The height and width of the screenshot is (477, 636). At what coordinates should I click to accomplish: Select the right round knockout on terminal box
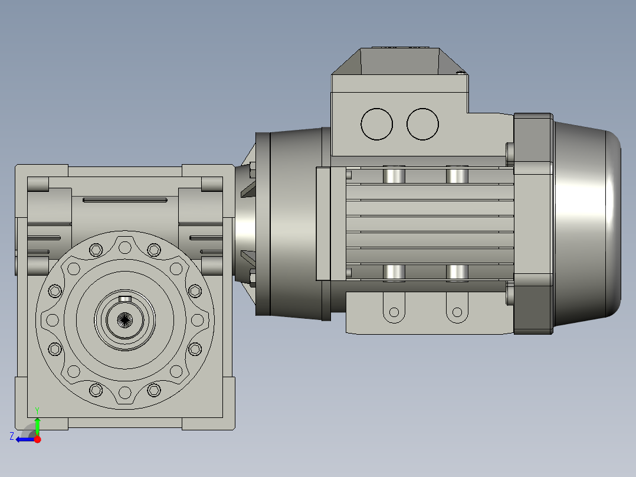click(422, 124)
